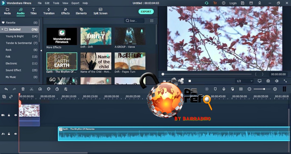Click the Login link
This screenshot has height=154, width=291.
point(233,3)
